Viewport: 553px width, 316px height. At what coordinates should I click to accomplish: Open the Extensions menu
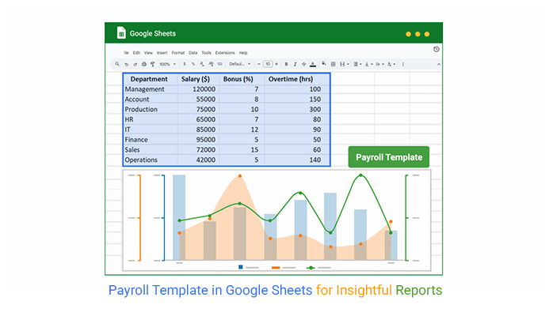225,53
